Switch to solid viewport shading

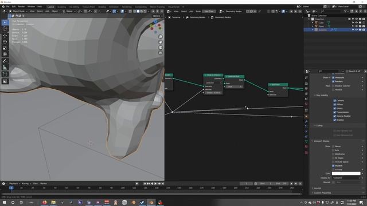click(138, 11)
